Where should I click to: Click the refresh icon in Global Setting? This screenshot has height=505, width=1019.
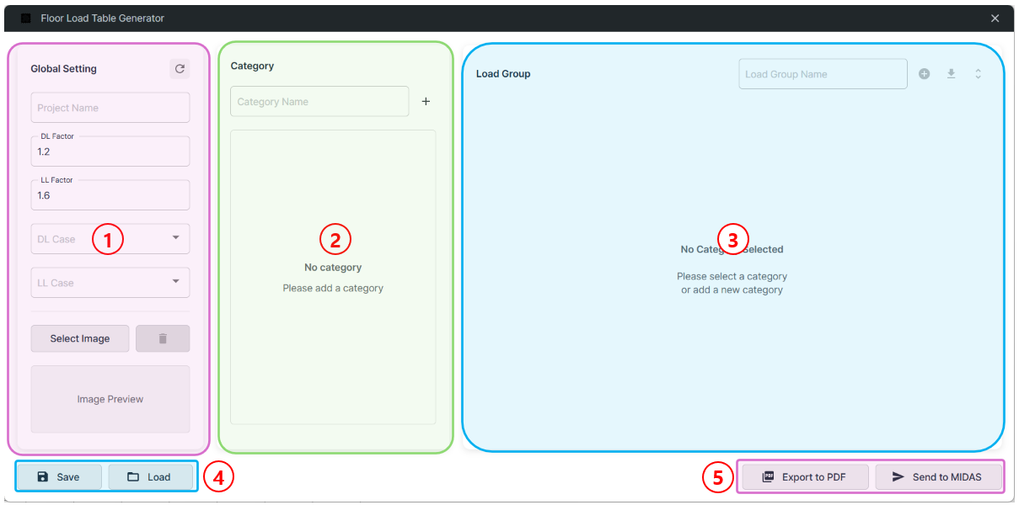pyautogui.click(x=179, y=69)
